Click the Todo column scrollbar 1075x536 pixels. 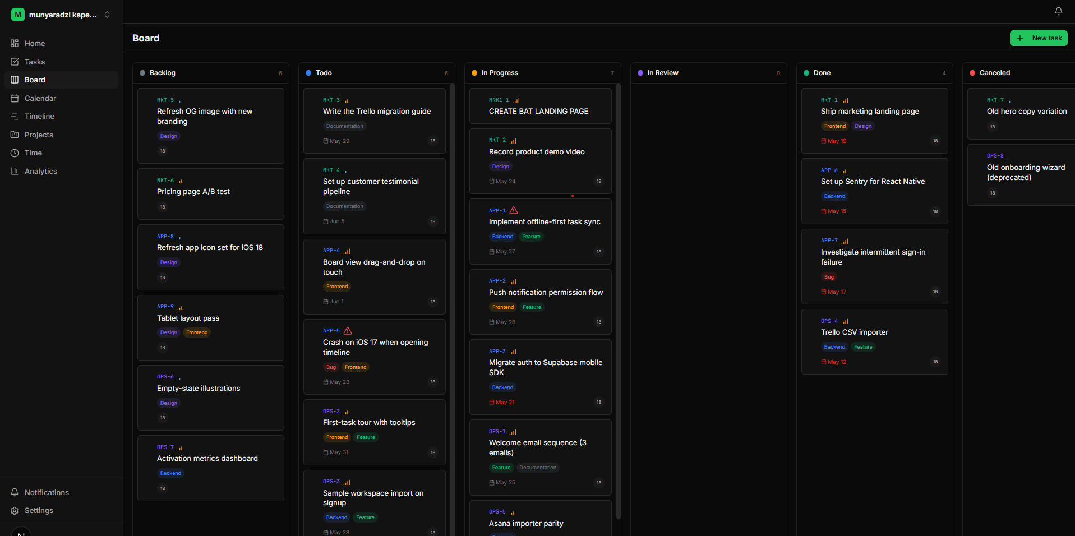click(453, 308)
